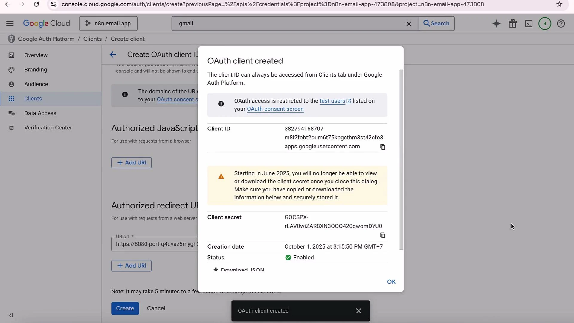Open Data Access in the sidebar
This screenshot has width=574, height=323.
[51, 113]
